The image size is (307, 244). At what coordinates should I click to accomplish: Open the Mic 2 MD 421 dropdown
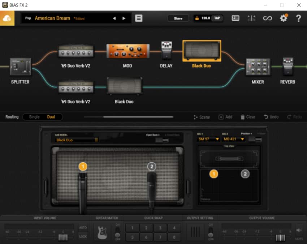pyautogui.click(x=234, y=139)
